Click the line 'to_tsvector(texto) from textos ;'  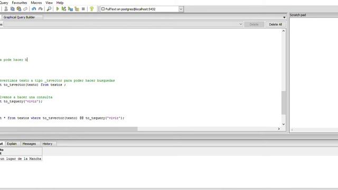35,85
